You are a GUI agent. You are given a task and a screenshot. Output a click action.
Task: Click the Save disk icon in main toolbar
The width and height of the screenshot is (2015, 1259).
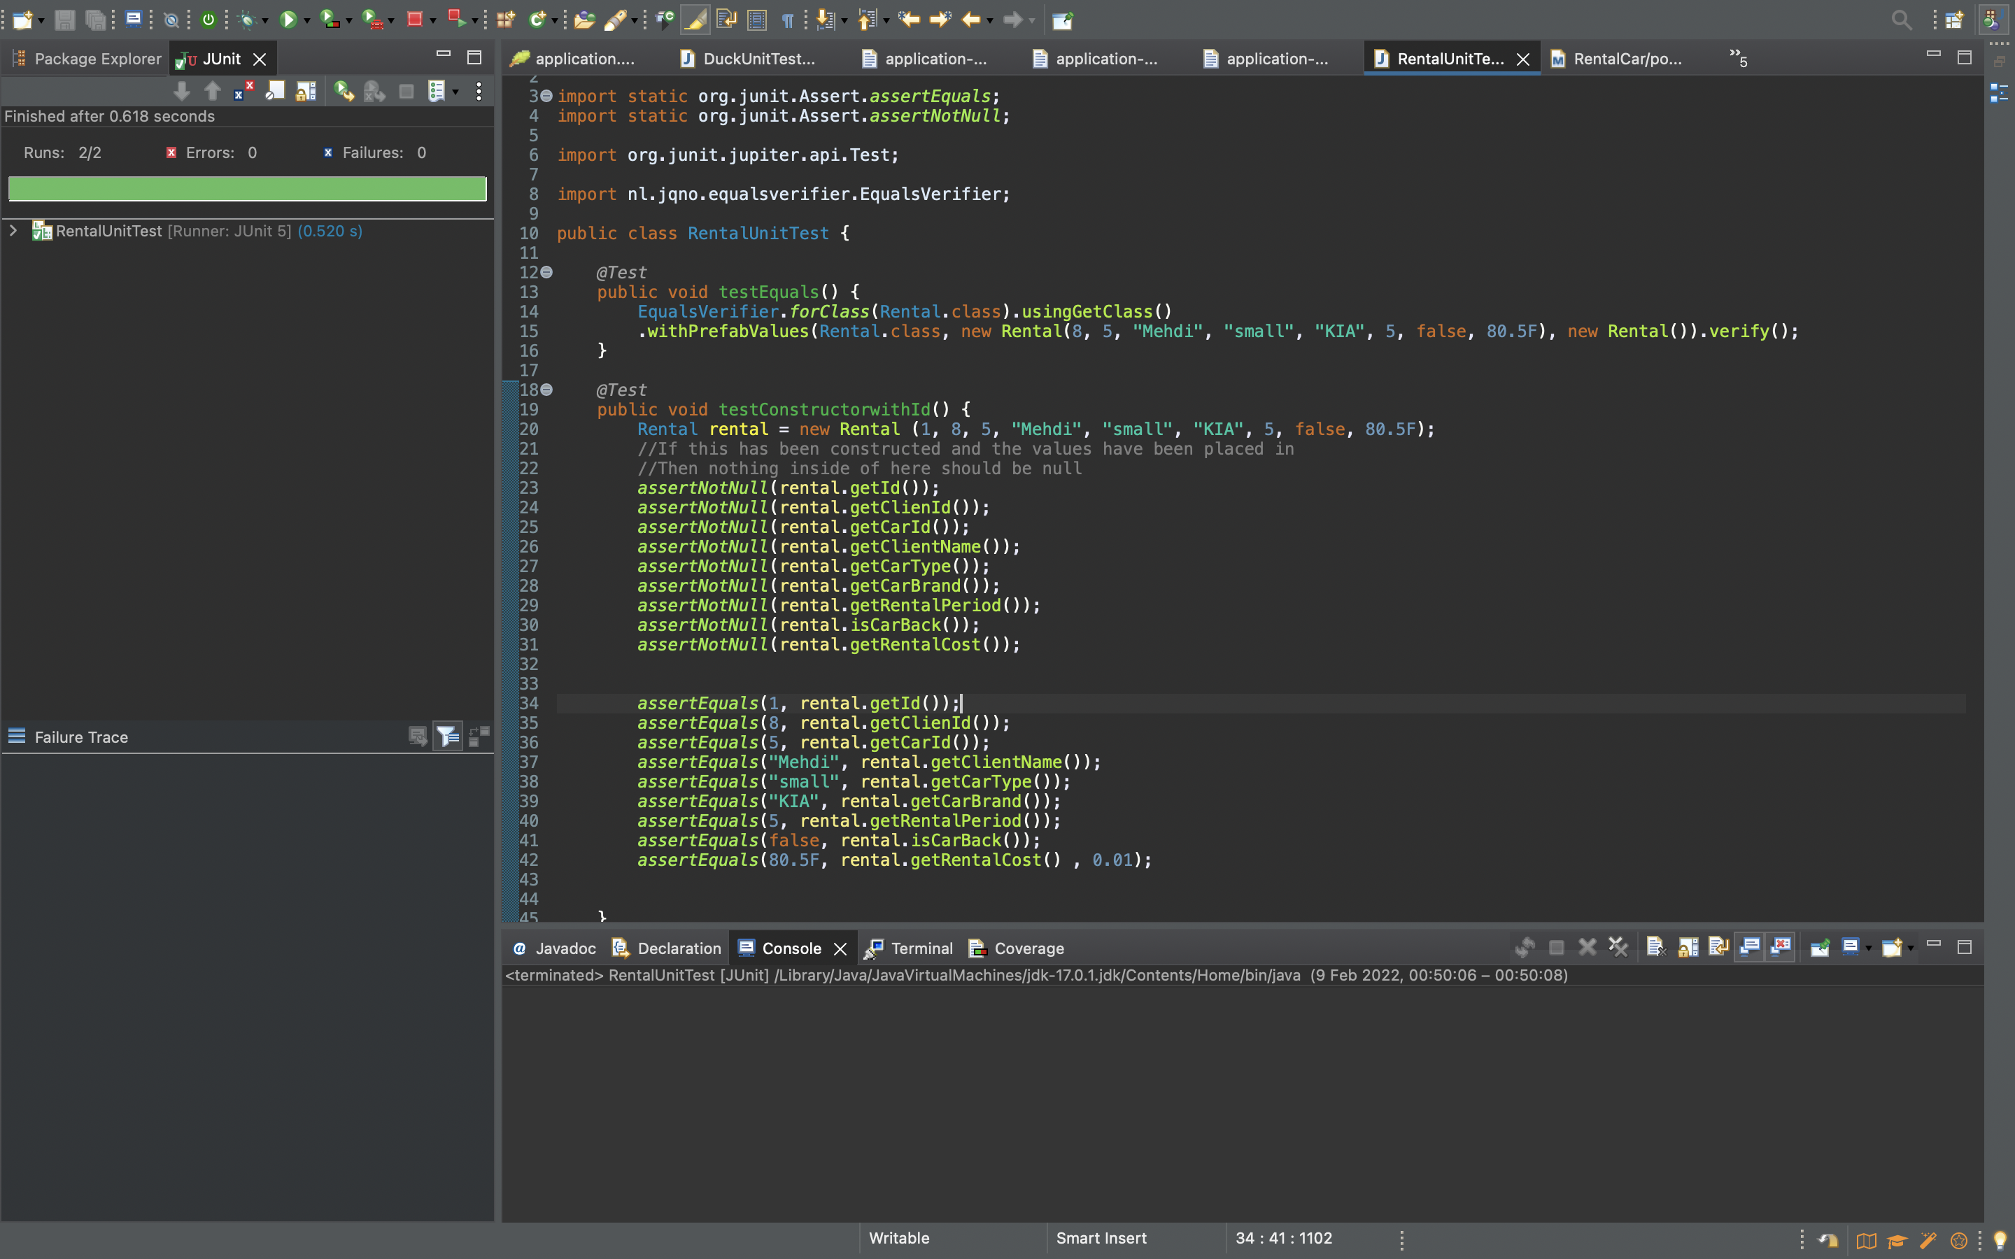[65, 19]
